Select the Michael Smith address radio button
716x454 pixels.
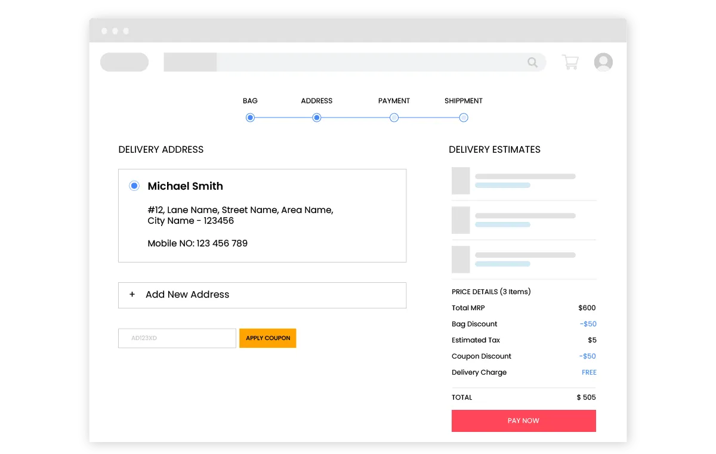[134, 186]
